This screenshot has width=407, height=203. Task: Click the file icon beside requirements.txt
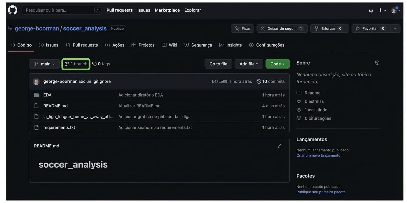pos(36,127)
